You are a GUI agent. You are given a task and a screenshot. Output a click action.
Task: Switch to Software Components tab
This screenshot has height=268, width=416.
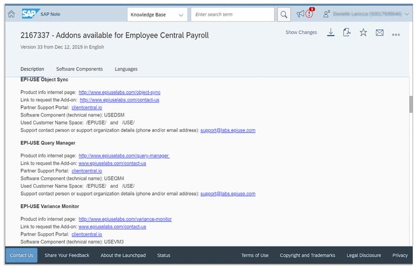point(79,69)
